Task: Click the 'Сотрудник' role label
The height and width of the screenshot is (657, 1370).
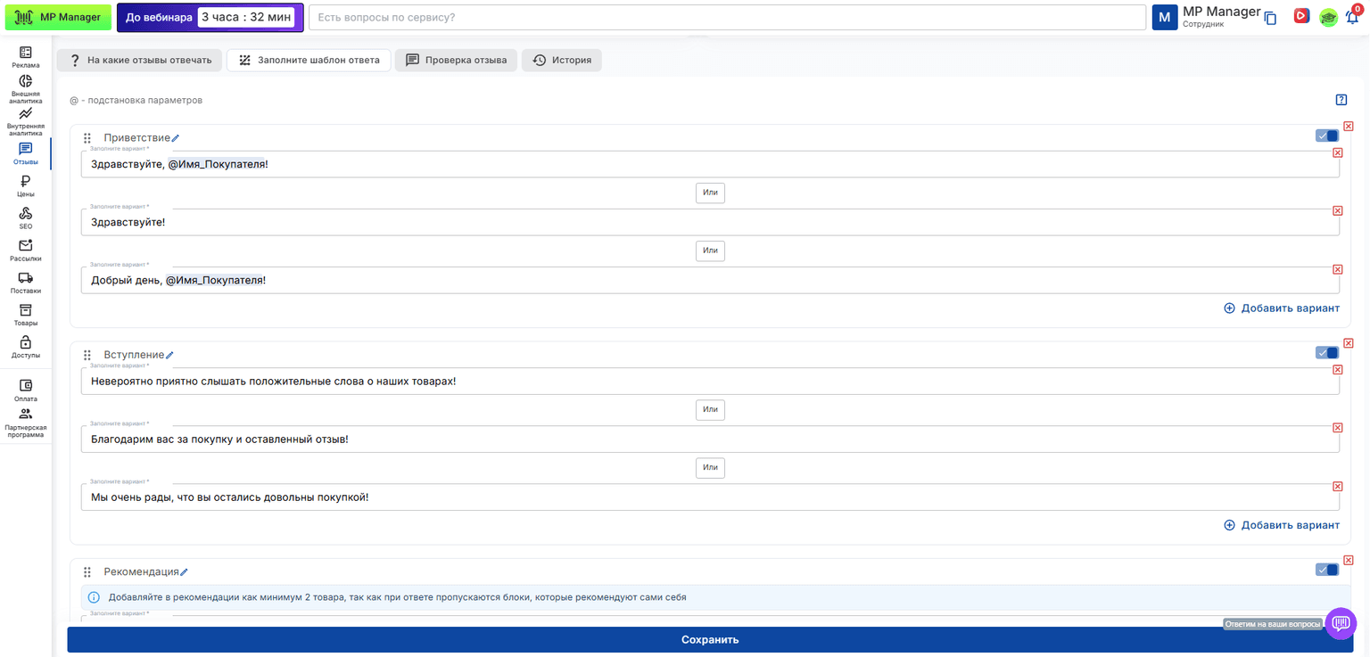Action: 1203,25
